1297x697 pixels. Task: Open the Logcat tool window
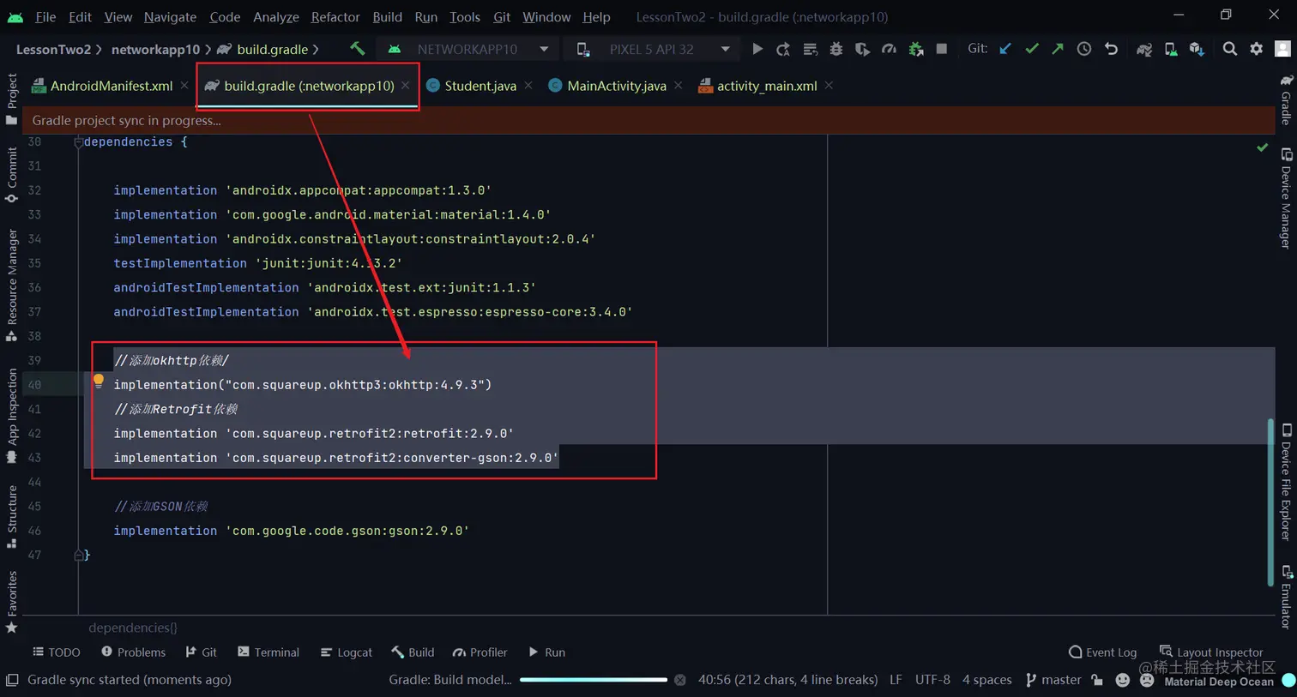point(347,652)
